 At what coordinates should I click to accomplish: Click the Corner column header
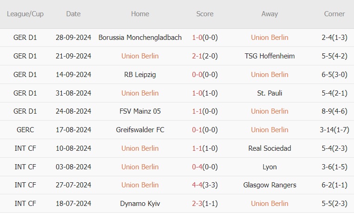[334, 14]
